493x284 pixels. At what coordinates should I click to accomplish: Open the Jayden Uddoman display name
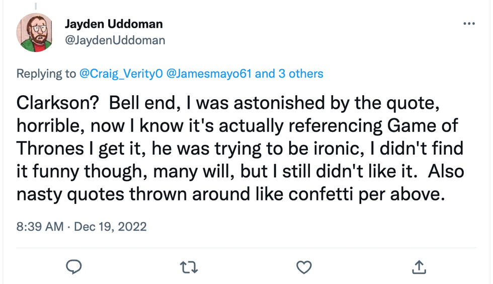point(114,24)
